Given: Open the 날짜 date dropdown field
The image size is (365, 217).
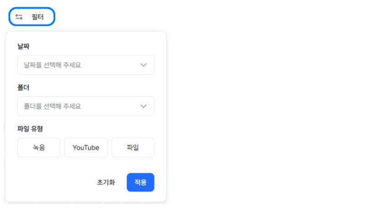Looking at the screenshot, I should click(86, 65).
